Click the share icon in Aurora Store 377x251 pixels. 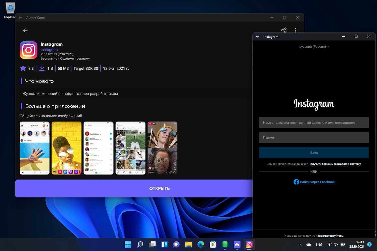pyautogui.click(x=284, y=30)
